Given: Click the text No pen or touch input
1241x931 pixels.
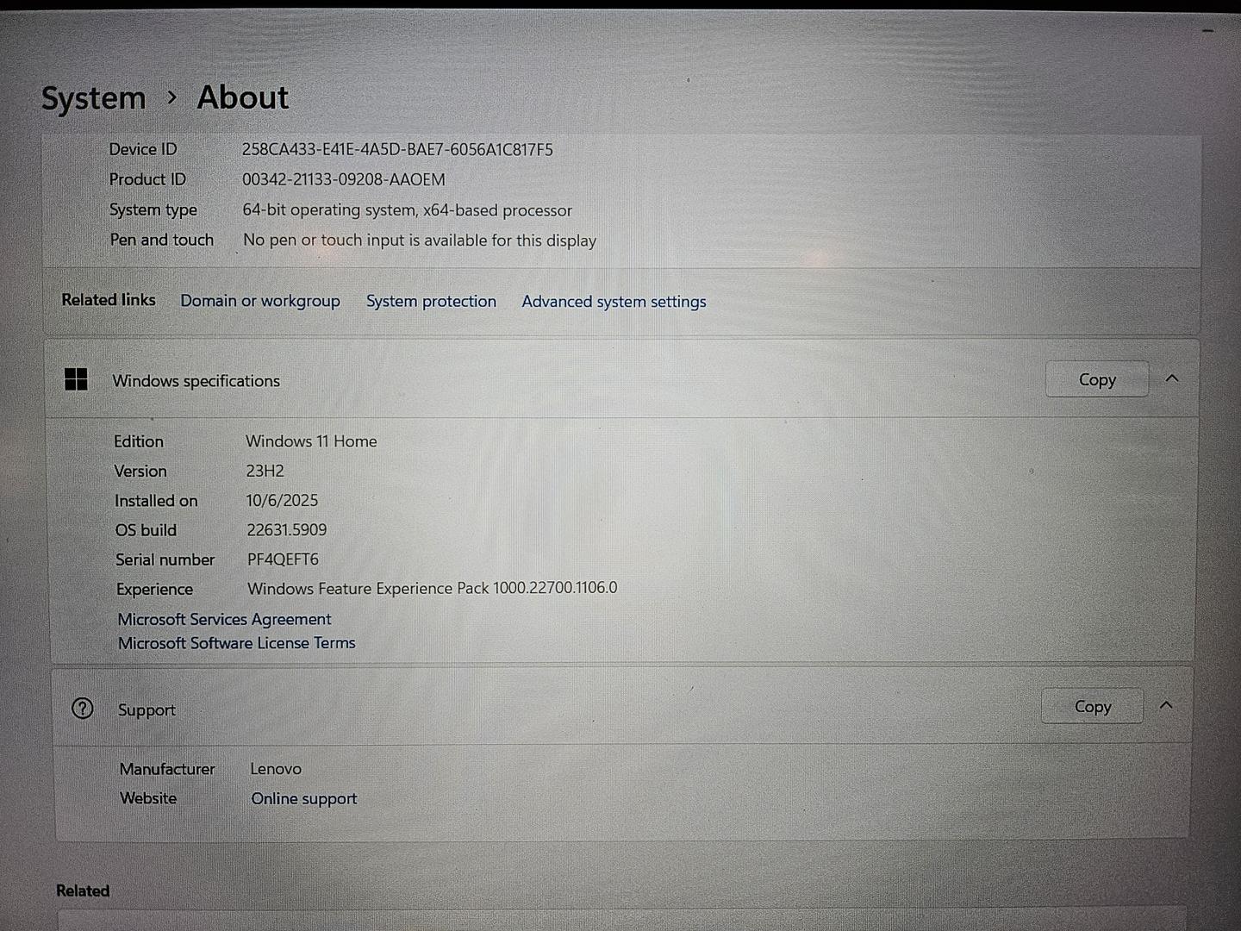Looking at the screenshot, I should [420, 241].
